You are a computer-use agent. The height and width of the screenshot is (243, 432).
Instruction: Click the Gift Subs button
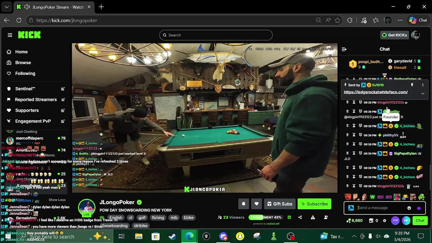click(280, 204)
